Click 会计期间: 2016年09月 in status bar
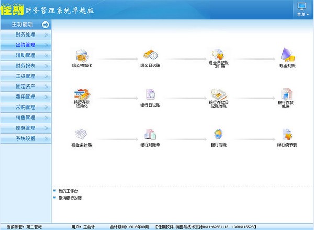Image resolution: width=314 pixels, height=230 pixels. tap(129, 227)
